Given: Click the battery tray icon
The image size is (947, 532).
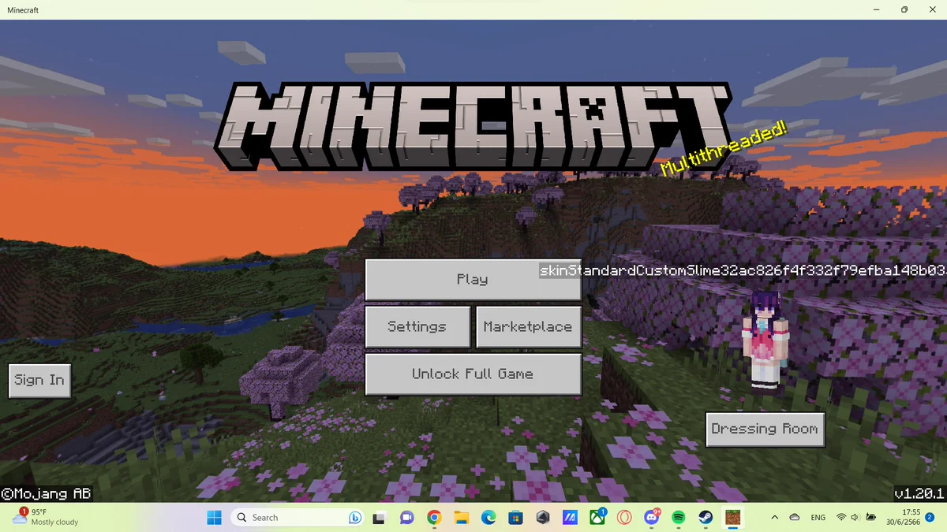Looking at the screenshot, I should pyautogui.click(x=871, y=517).
